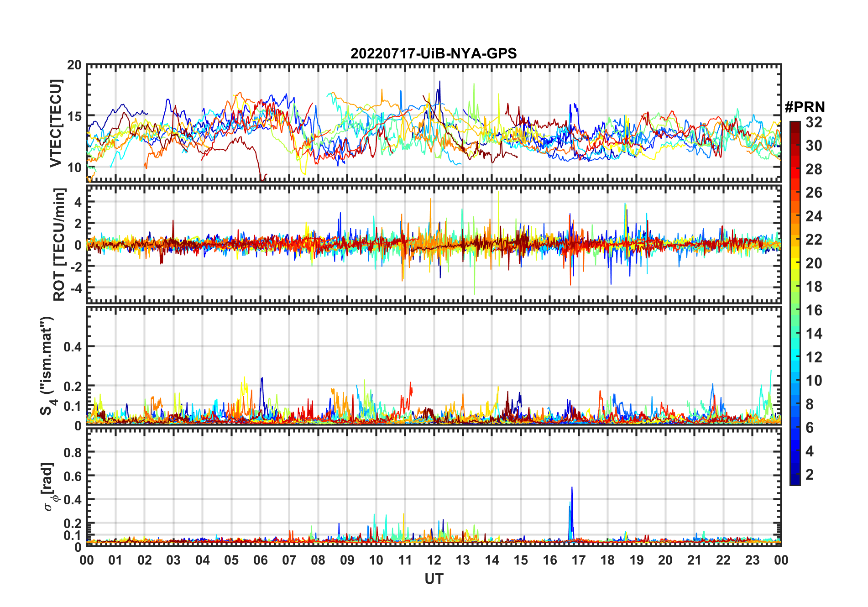Click UT axis hour label 04
868x607 pixels.
point(203,560)
